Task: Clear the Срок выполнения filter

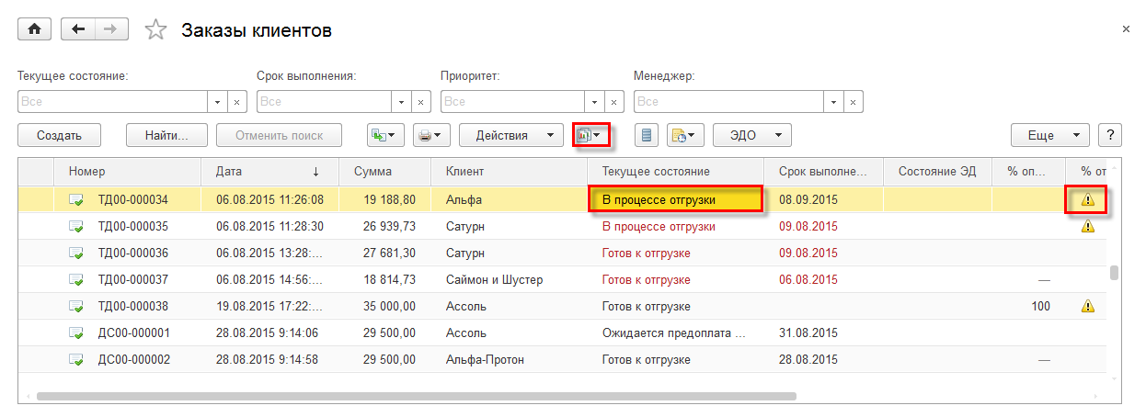Action: click(420, 101)
